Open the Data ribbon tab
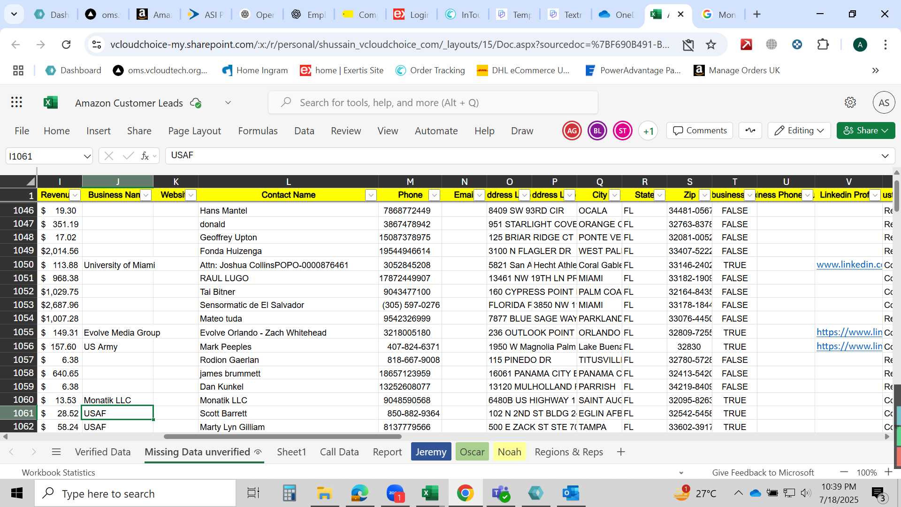The width and height of the screenshot is (901, 507). 304,131
